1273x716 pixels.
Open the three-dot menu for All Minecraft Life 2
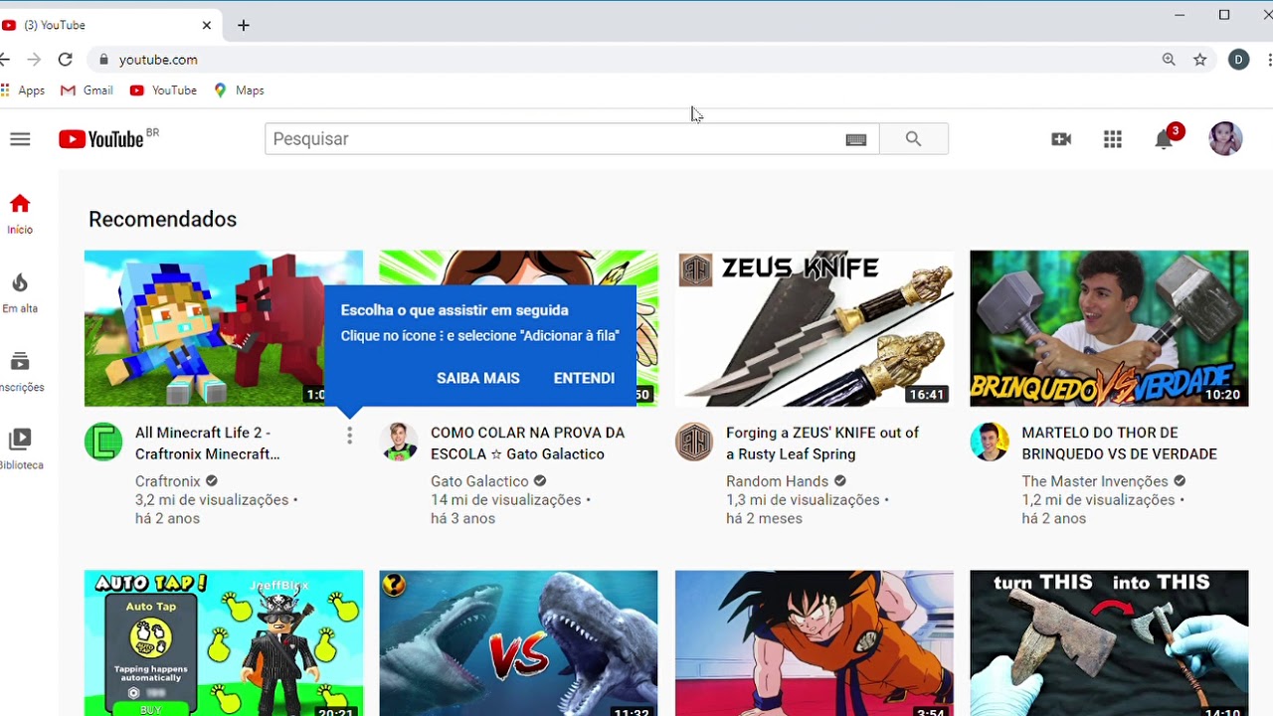click(349, 436)
